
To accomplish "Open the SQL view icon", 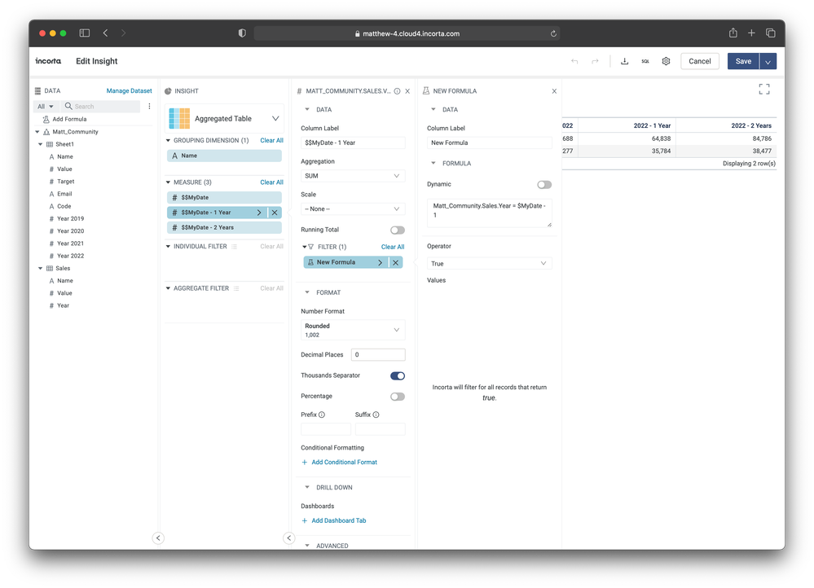I will point(645,61).
